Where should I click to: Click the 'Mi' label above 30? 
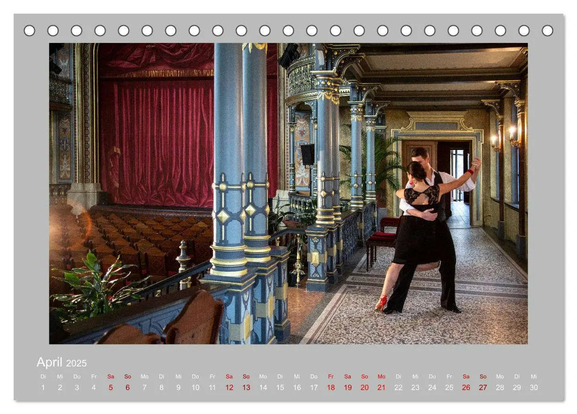[x=533, y=376]
